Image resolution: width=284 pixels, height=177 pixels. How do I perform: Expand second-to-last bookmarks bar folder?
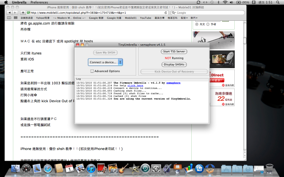(184, 18)
